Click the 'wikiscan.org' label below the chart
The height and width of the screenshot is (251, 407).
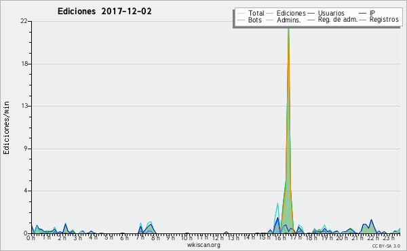(203, 245)
